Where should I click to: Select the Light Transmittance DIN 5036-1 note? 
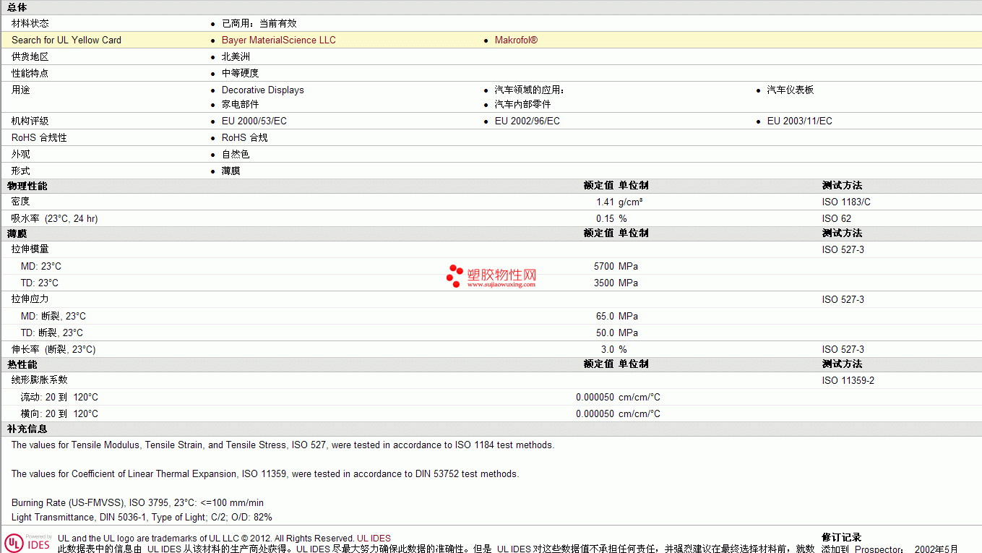(142, 517)
